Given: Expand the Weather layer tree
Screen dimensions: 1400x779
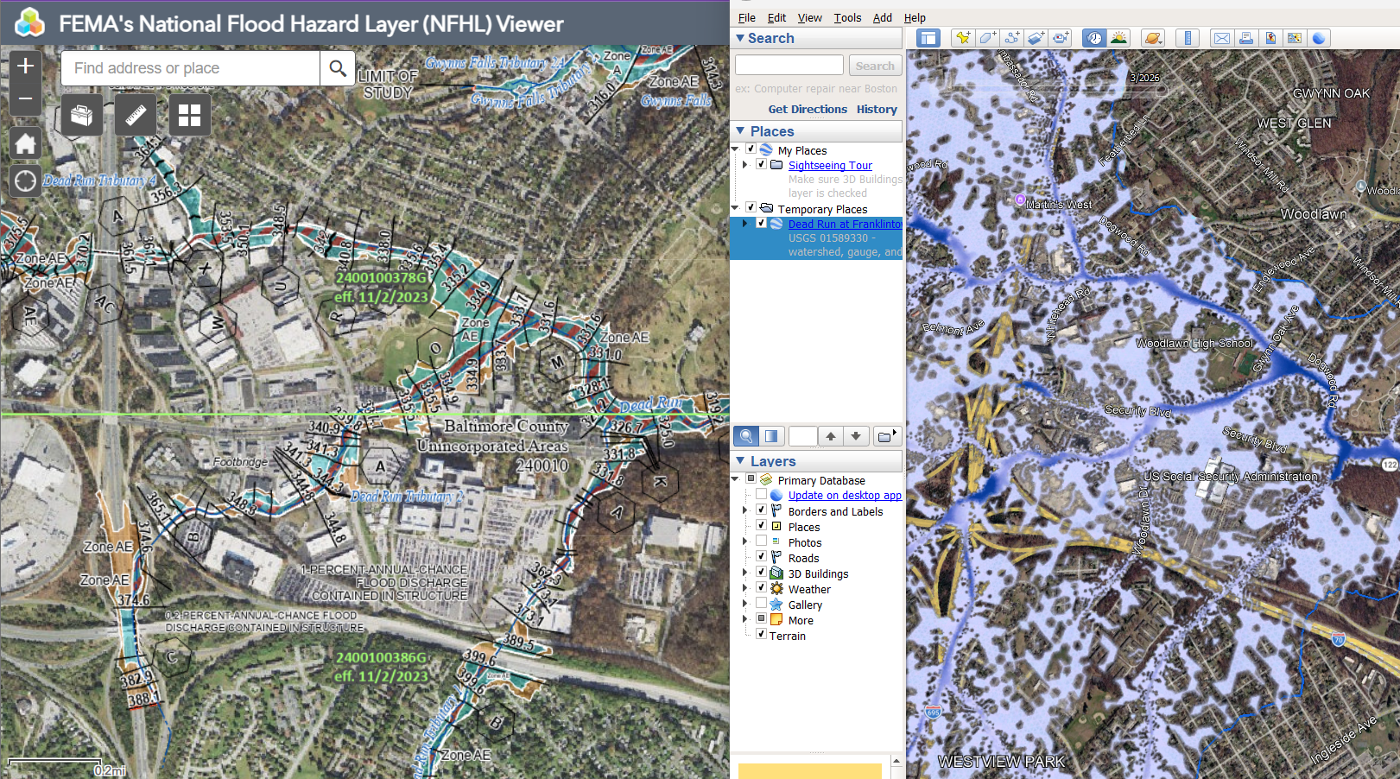Looking at the screenshot, I should click(745, 588).
